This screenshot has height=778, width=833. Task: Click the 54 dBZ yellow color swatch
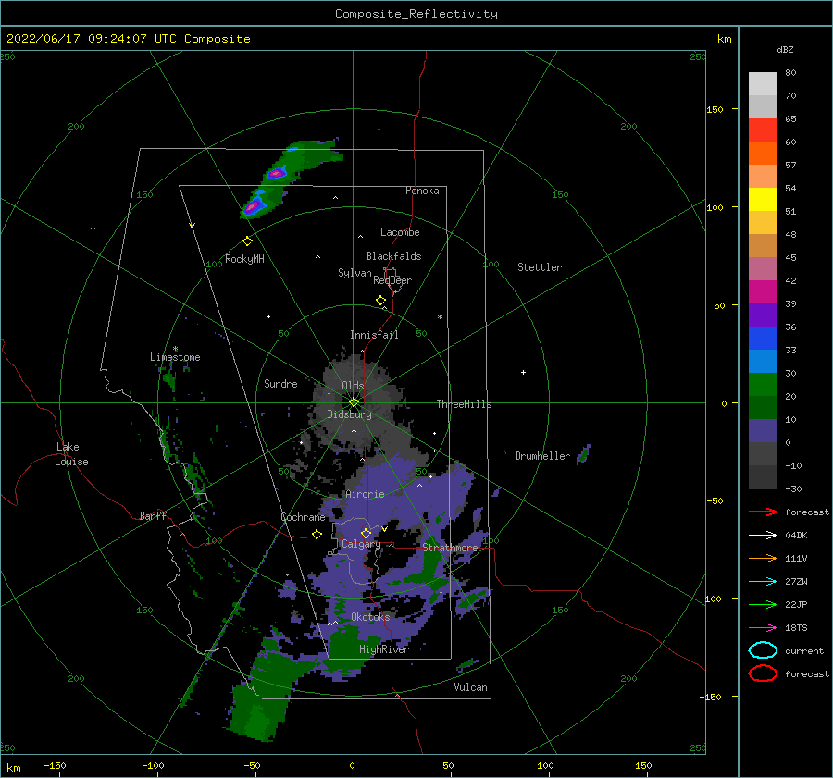point(763,200)
